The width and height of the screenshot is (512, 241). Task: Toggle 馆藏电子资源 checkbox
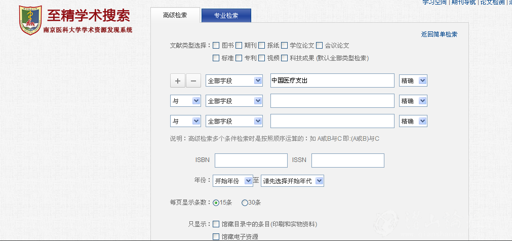click(216, 236)
